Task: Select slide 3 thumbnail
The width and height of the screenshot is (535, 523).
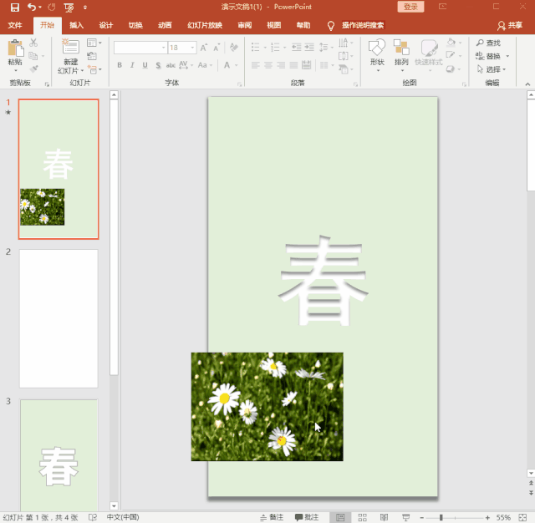Action: tap(59, 455)
